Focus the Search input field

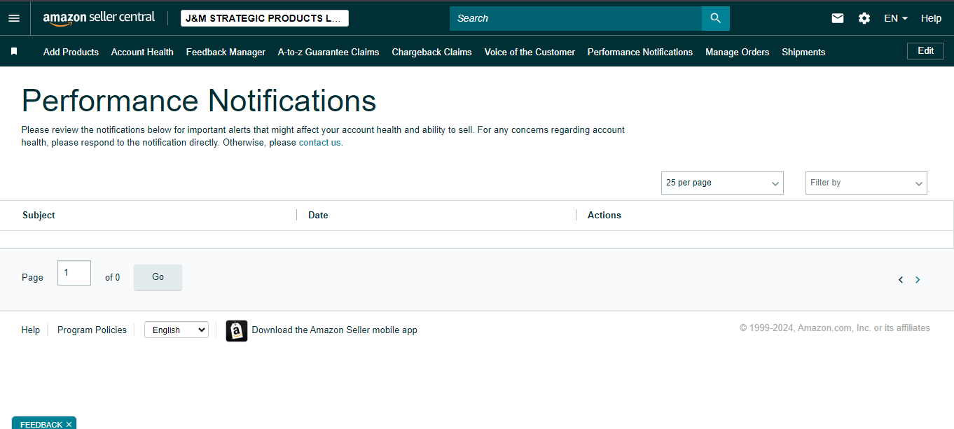576,18
